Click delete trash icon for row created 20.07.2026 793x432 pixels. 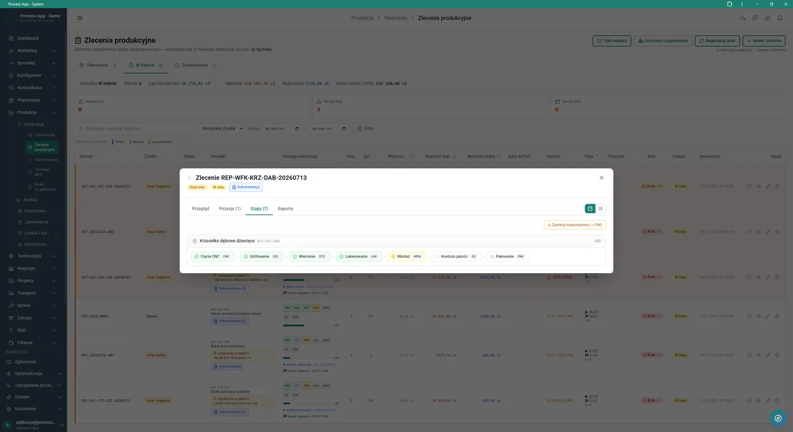[x=777, y=355]
